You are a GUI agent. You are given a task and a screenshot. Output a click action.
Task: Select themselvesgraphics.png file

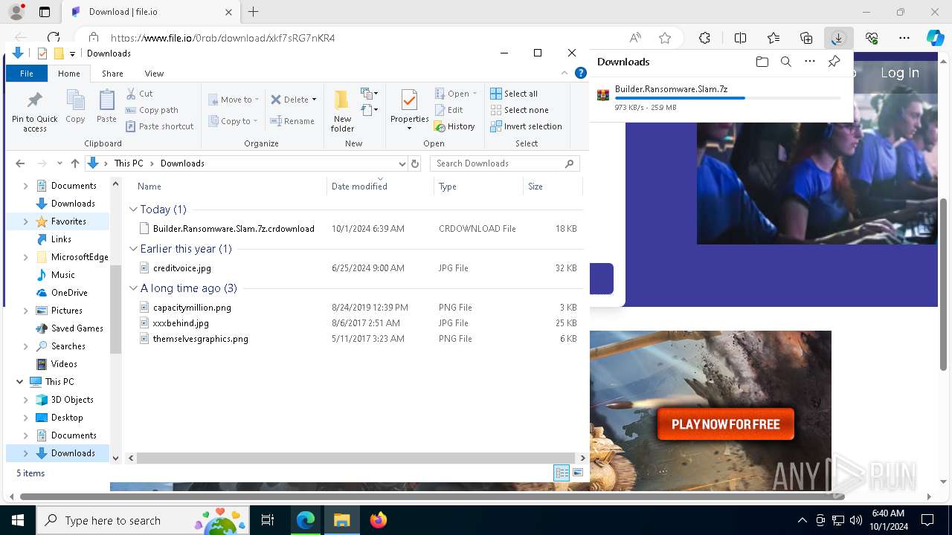[x=201, y=339]
